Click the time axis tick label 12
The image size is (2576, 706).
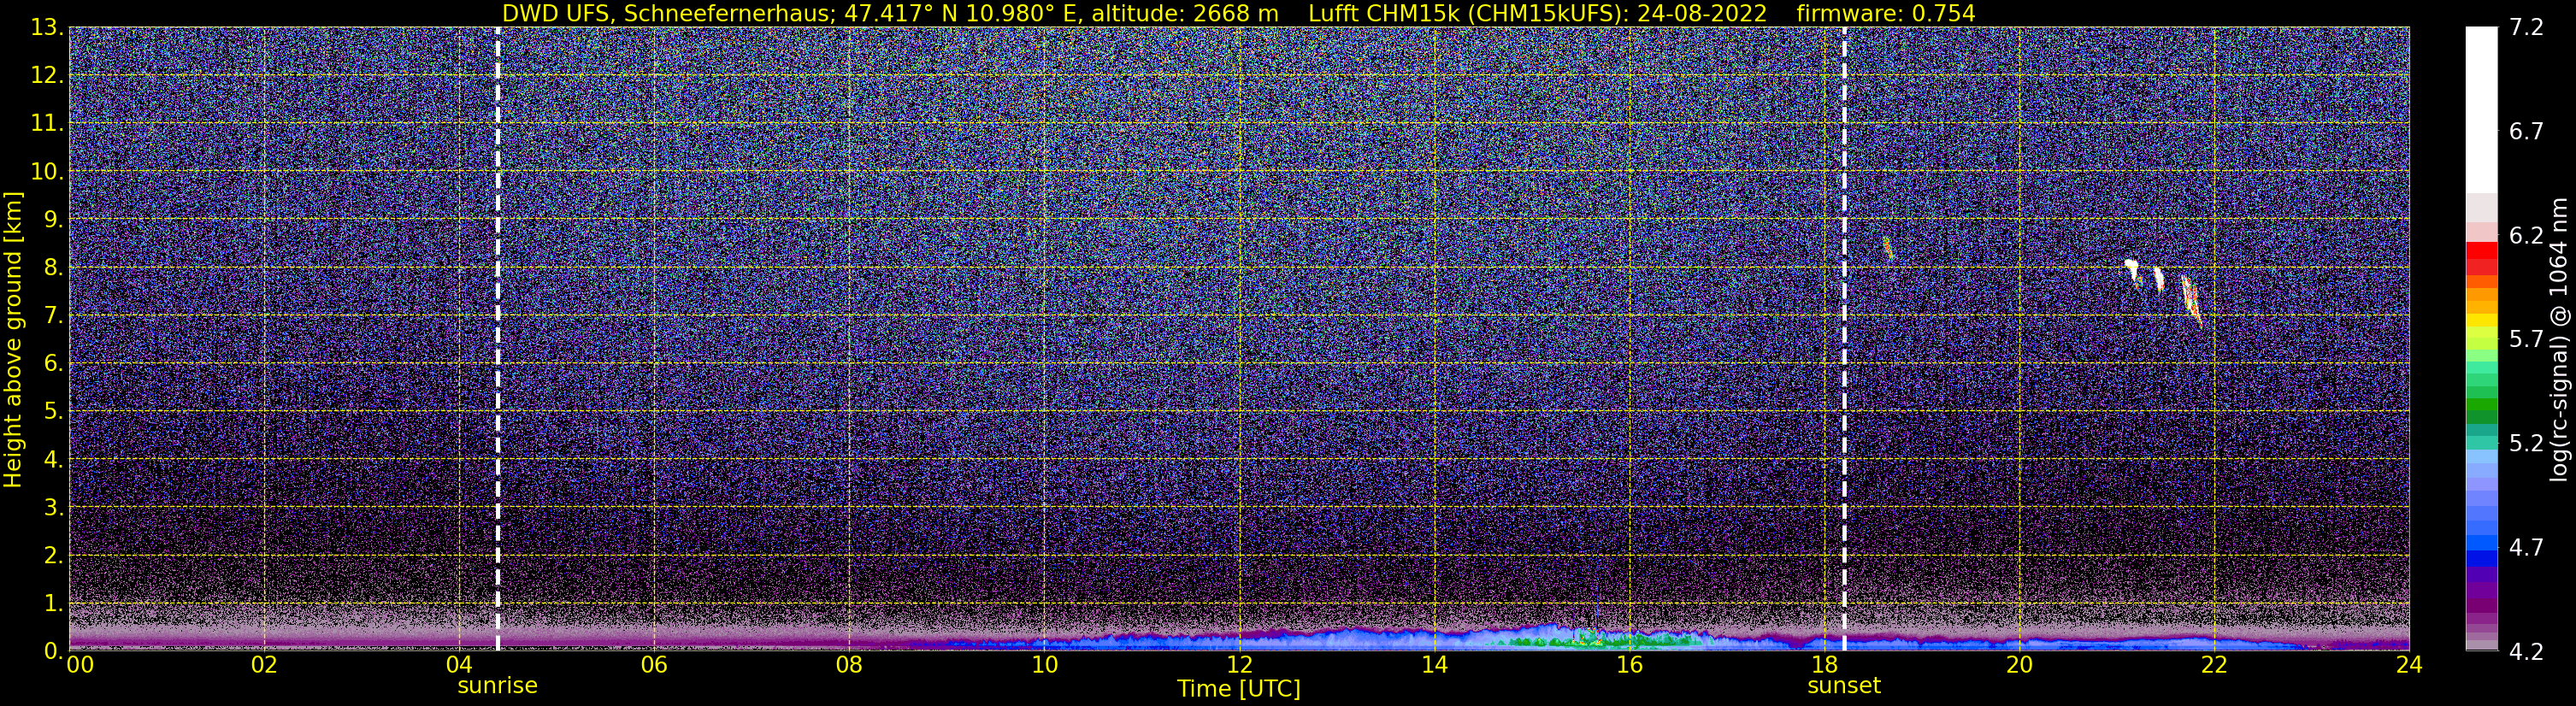point(1239,666)
